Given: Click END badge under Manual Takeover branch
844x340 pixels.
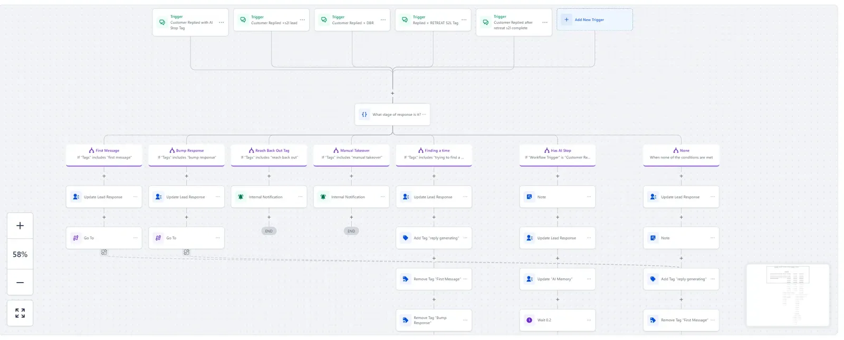Looking at the screenshot, I should pyautogui.click(x=351, y=231).
